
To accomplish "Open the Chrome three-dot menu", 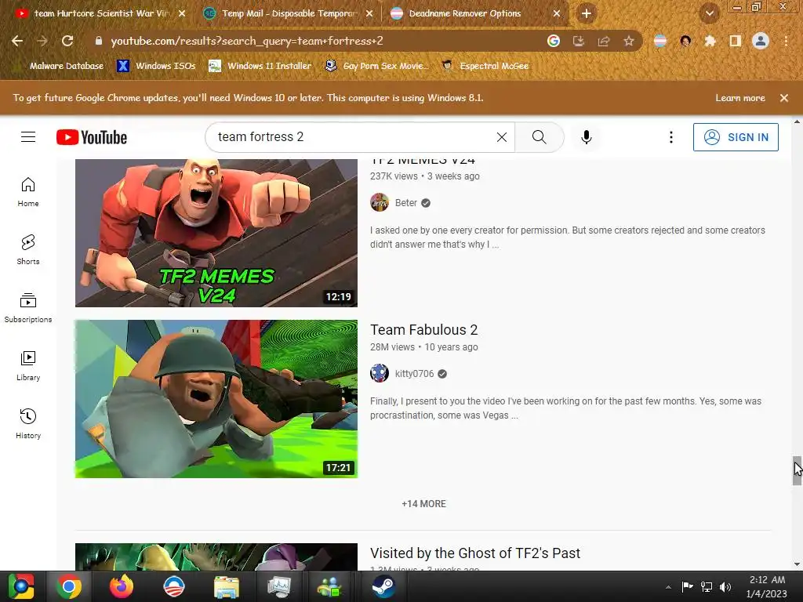I will tap(786, 41).
